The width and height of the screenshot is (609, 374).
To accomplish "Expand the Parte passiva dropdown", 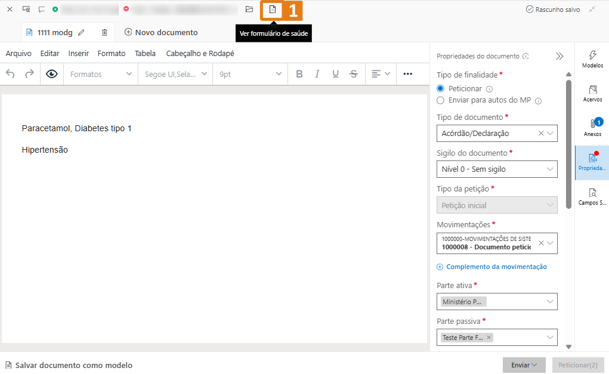I will tap(550, 338).
